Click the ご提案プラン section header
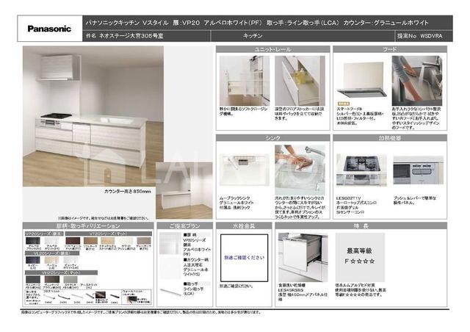Image resolution: width=470 pixels, height=332 pixels. pyautogui.click(x=184, y=225)
